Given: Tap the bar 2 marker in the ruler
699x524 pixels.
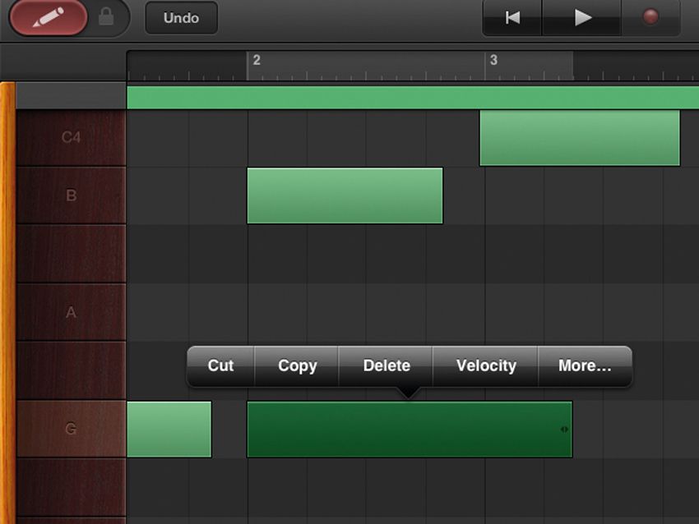Looking at the screenshot, I should coord(257,59).
